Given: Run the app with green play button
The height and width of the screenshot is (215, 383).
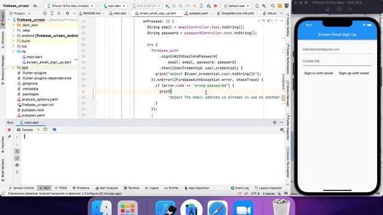Looking at the screenshot, I should click(168, 6).
